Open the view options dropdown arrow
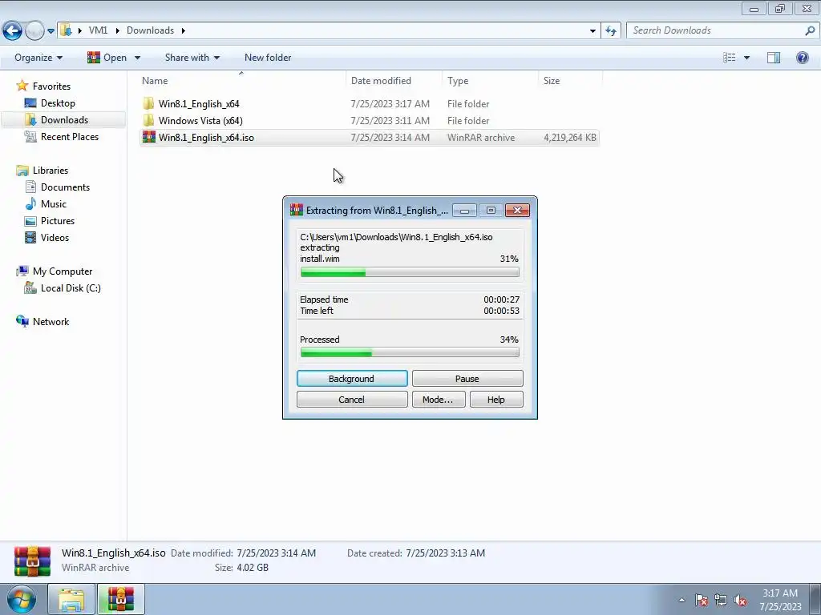This screenshot has height=615, width=821. click(746, 58)
